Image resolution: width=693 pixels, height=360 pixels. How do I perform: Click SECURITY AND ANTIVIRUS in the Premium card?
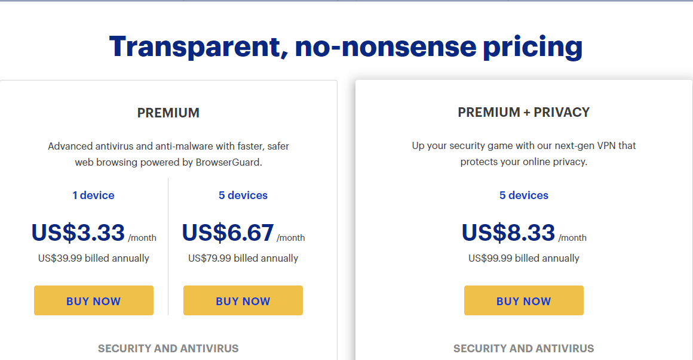tap(168, 349)
